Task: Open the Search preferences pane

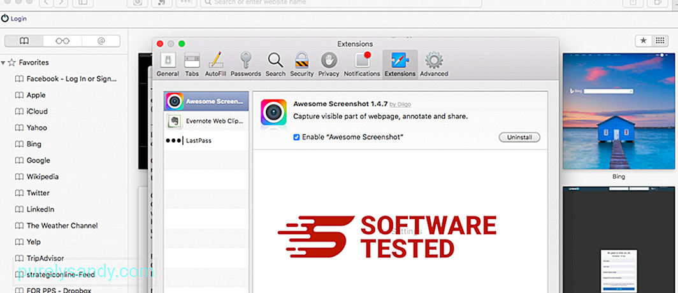Action: point(275,64)
